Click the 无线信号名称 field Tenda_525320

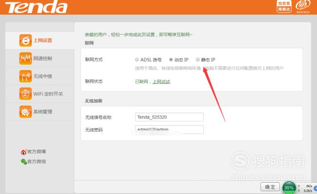pyautogui.click(x=169, y=117)
